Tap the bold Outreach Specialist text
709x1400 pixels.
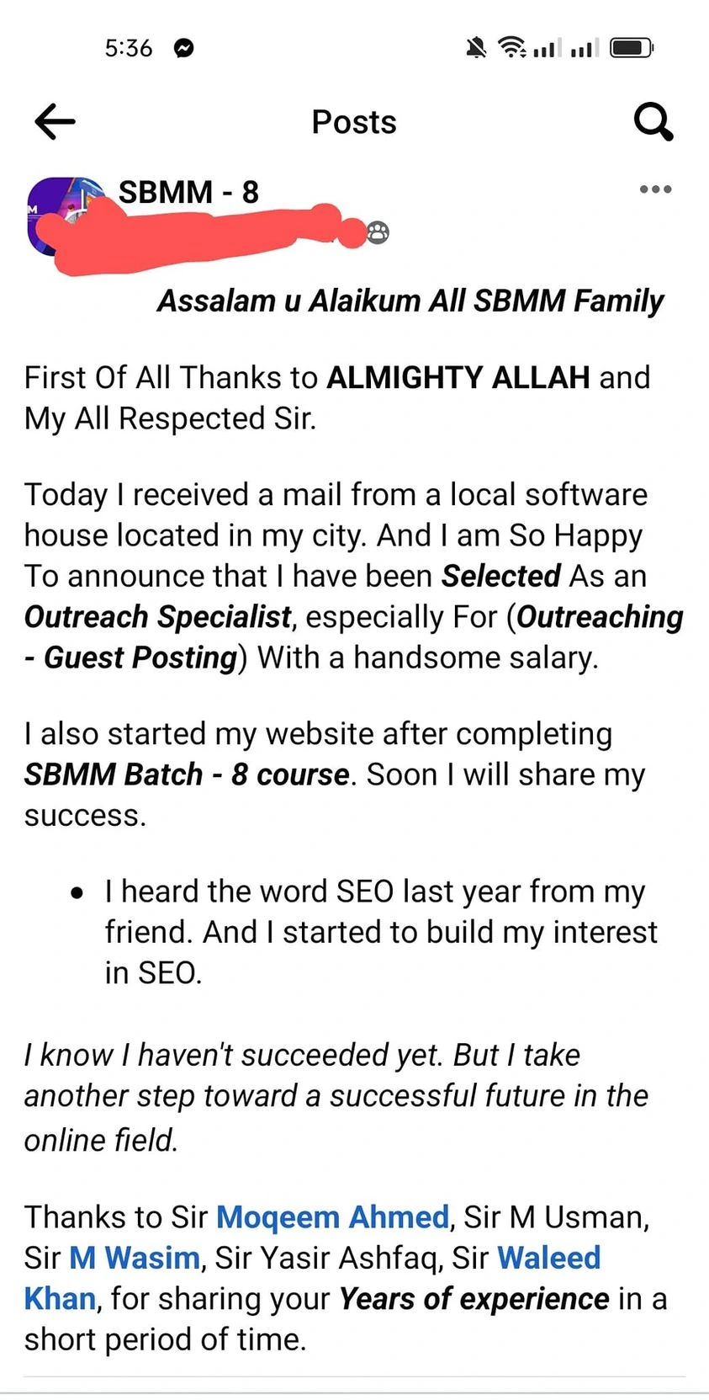pos(158,617)
